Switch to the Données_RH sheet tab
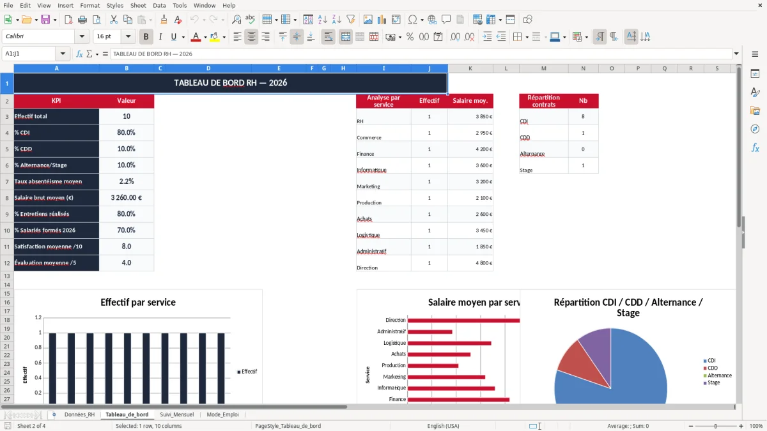This screenshot has height=431, width=767. pyautogui.click(x=79, y=414)
